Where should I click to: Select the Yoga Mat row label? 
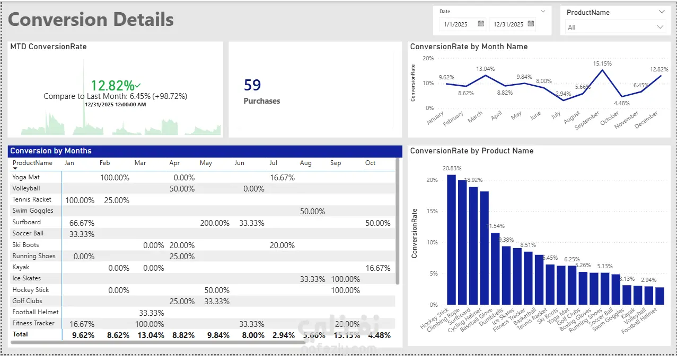coord(26,177)
